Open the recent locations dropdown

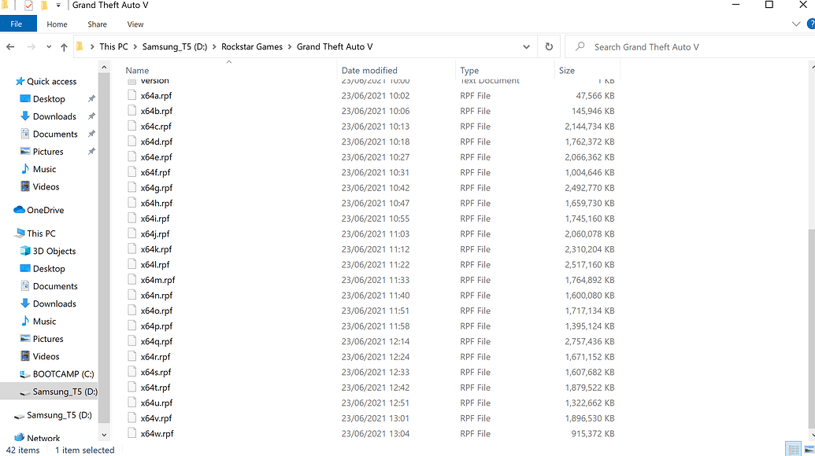pos(49,46)
